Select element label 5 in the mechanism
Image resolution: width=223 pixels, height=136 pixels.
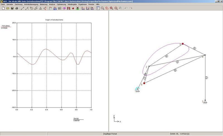click(x=195, y=48)
